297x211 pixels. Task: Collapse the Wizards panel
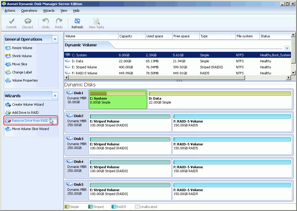[55, 96]
